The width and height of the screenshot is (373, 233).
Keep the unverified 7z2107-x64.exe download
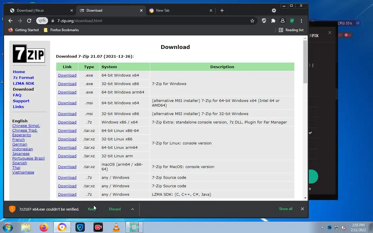[92, 209]
